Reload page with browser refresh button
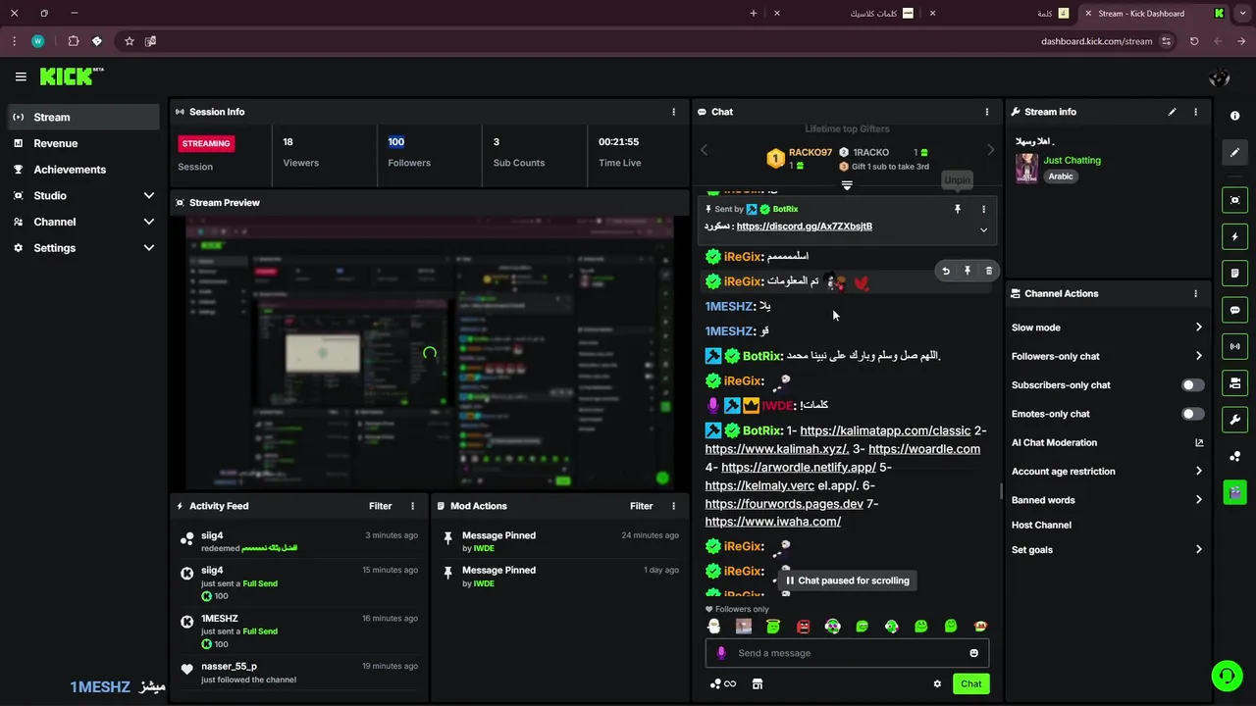This screenshot has width=1256, height=706. pyautogui.click(x=1193, y=41)
